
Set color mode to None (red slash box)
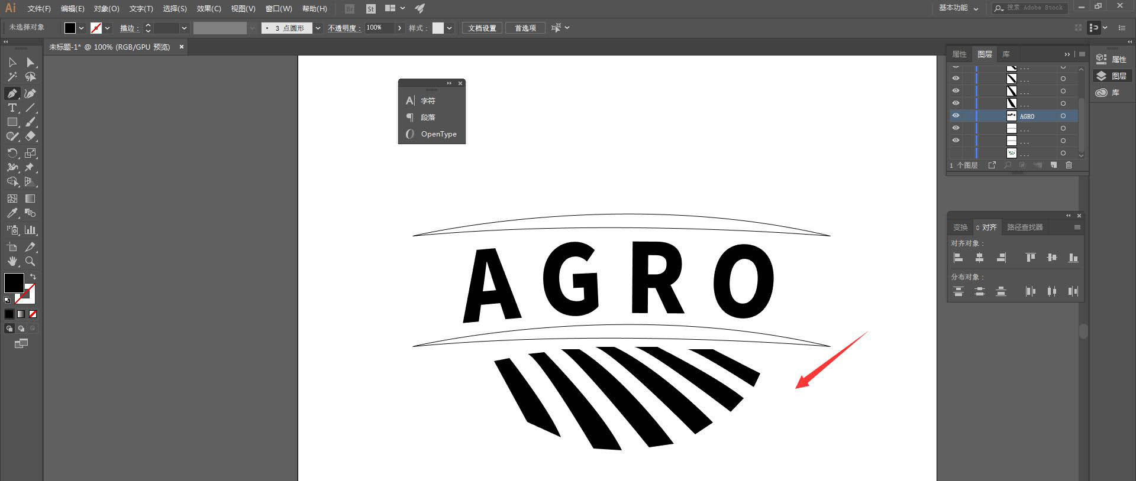click(33, 314)
